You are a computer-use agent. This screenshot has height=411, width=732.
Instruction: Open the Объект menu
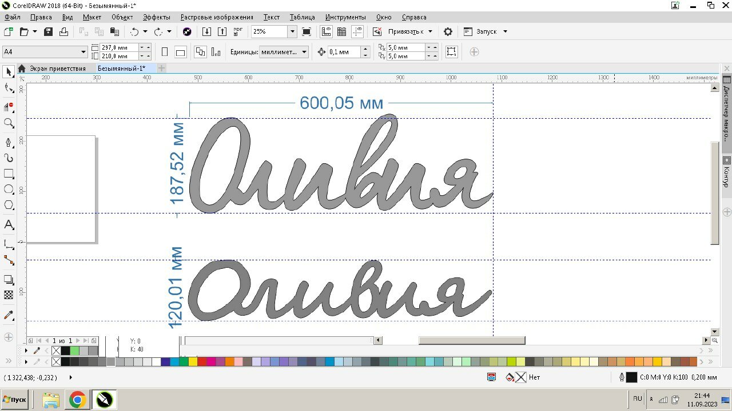pyautogui.click(x=122, y=17)
